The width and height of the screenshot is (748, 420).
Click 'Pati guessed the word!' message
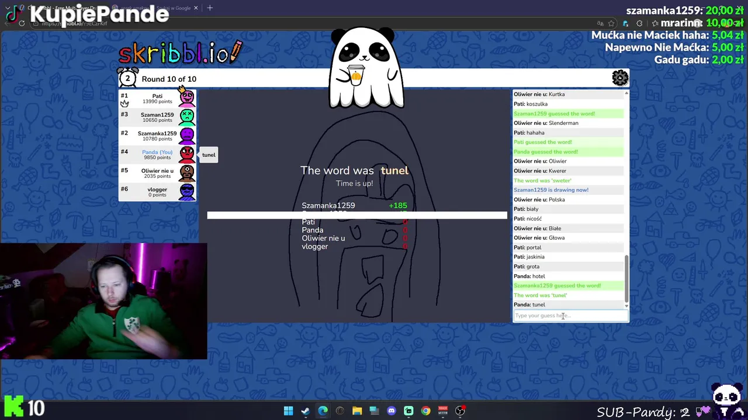[x=569, y=142]
